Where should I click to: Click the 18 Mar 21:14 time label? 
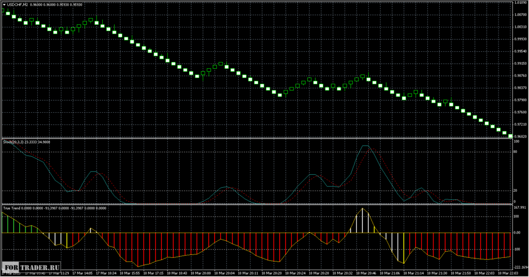tap(414, 273)
